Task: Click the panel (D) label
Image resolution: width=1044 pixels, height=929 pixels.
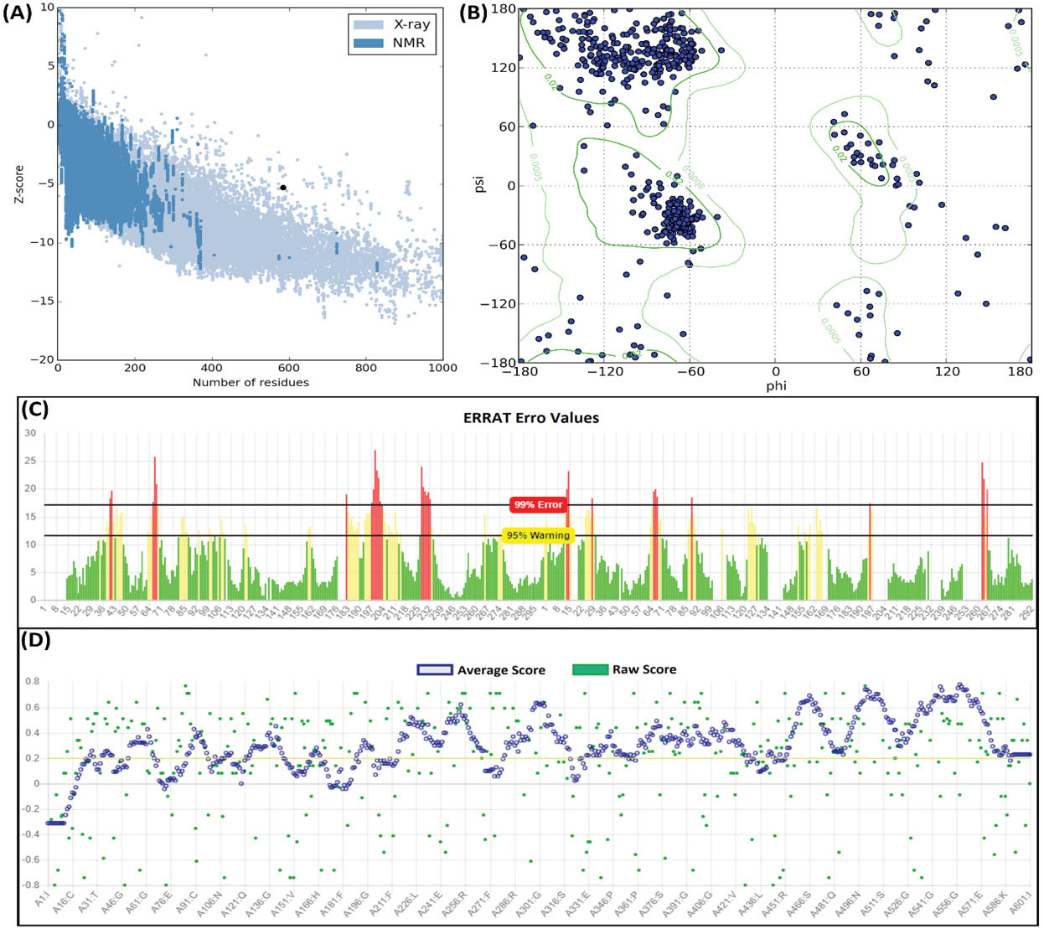Action: [35, 641]
